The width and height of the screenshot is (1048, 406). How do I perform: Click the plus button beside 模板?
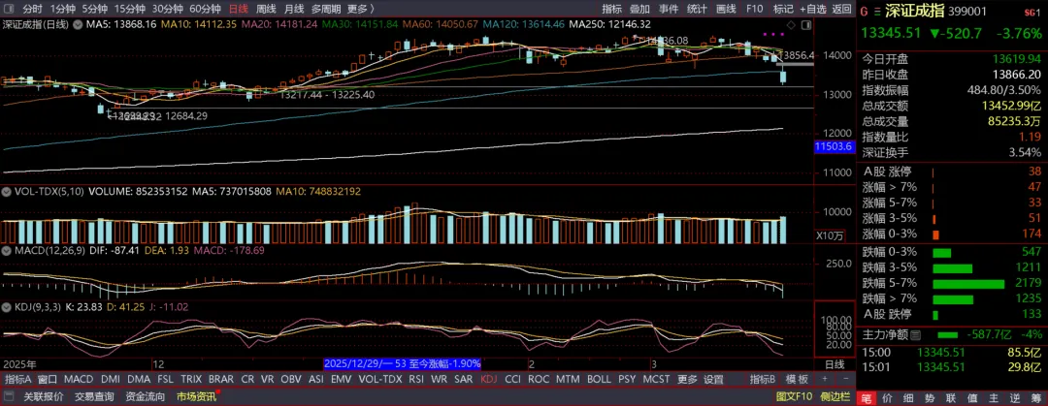[x=824, y=379]
